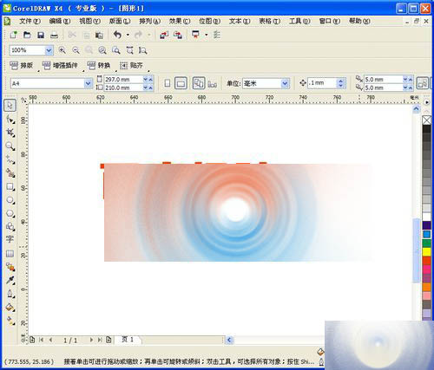Switch to the 页 1 page tab
This screenshot has width=434, height=370.
click(x=128, y=340)
